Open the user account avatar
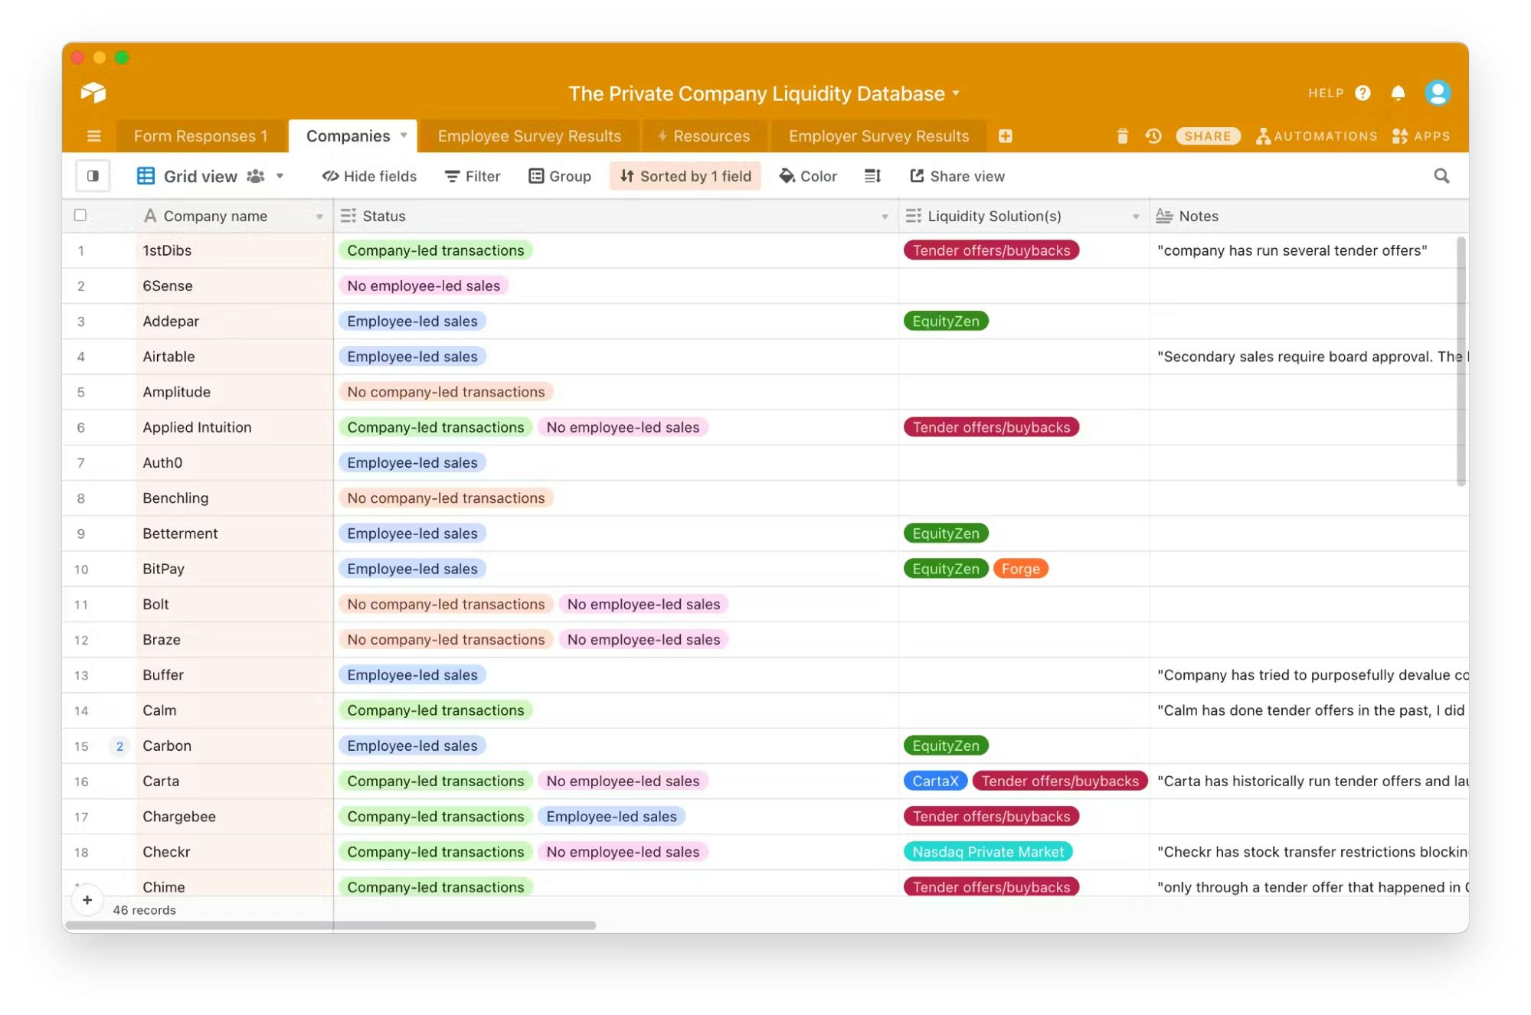Image resolution: width=1531 pixels, height=1015 pixels. coord(1438,93)
